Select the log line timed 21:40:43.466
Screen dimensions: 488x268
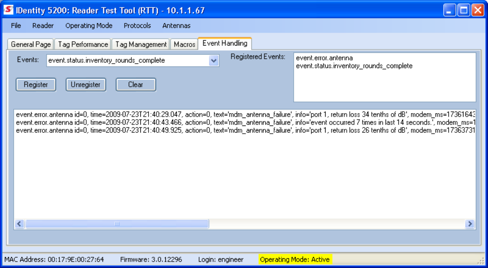(245, 122)
